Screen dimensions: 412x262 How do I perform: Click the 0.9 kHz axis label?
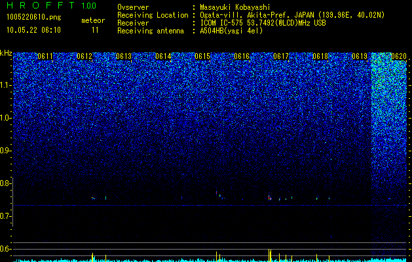click(5, 151)
